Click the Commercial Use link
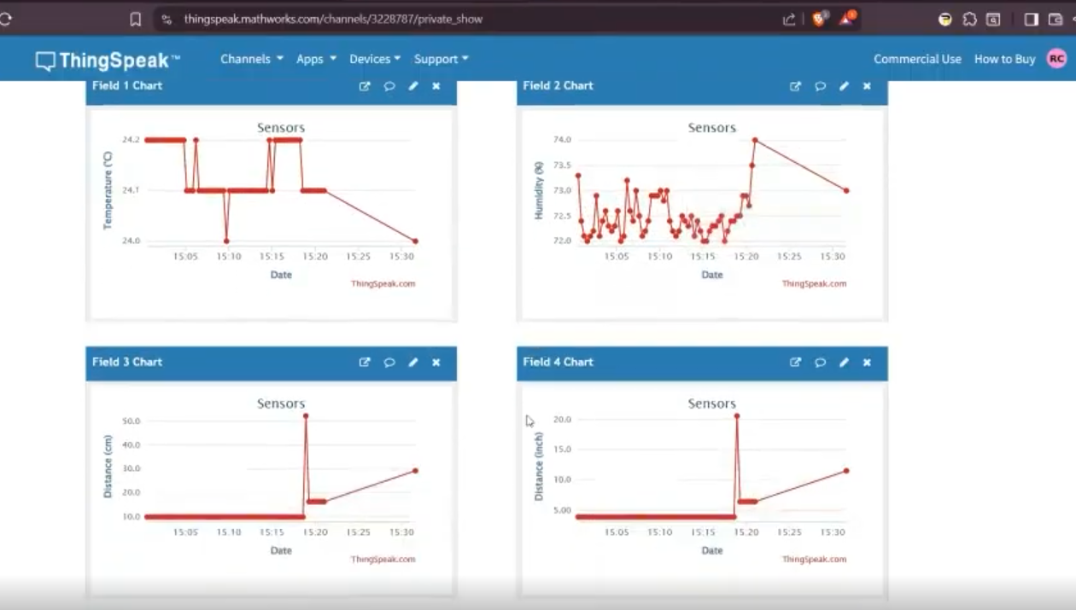This screenshot has height=610, width=1076. (x=917, y=59)
